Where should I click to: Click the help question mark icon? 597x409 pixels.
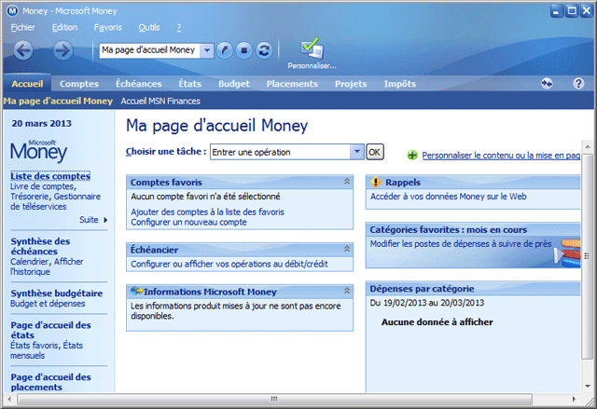coord(578,84)
